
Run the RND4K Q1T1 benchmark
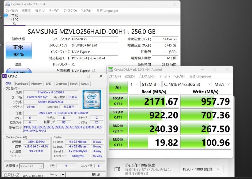[118, 142]
